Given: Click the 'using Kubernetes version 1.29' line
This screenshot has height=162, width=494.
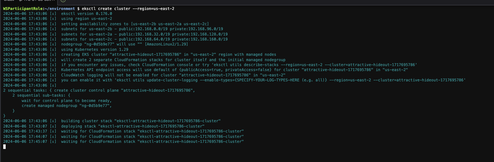Looking at the screenshot, I should (x=66, y=49).
